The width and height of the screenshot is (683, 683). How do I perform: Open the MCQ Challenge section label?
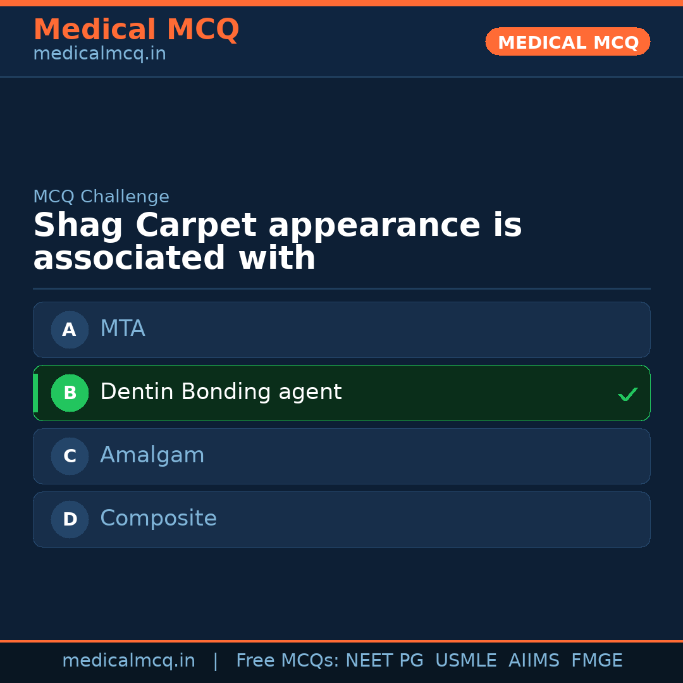point(101,197)
